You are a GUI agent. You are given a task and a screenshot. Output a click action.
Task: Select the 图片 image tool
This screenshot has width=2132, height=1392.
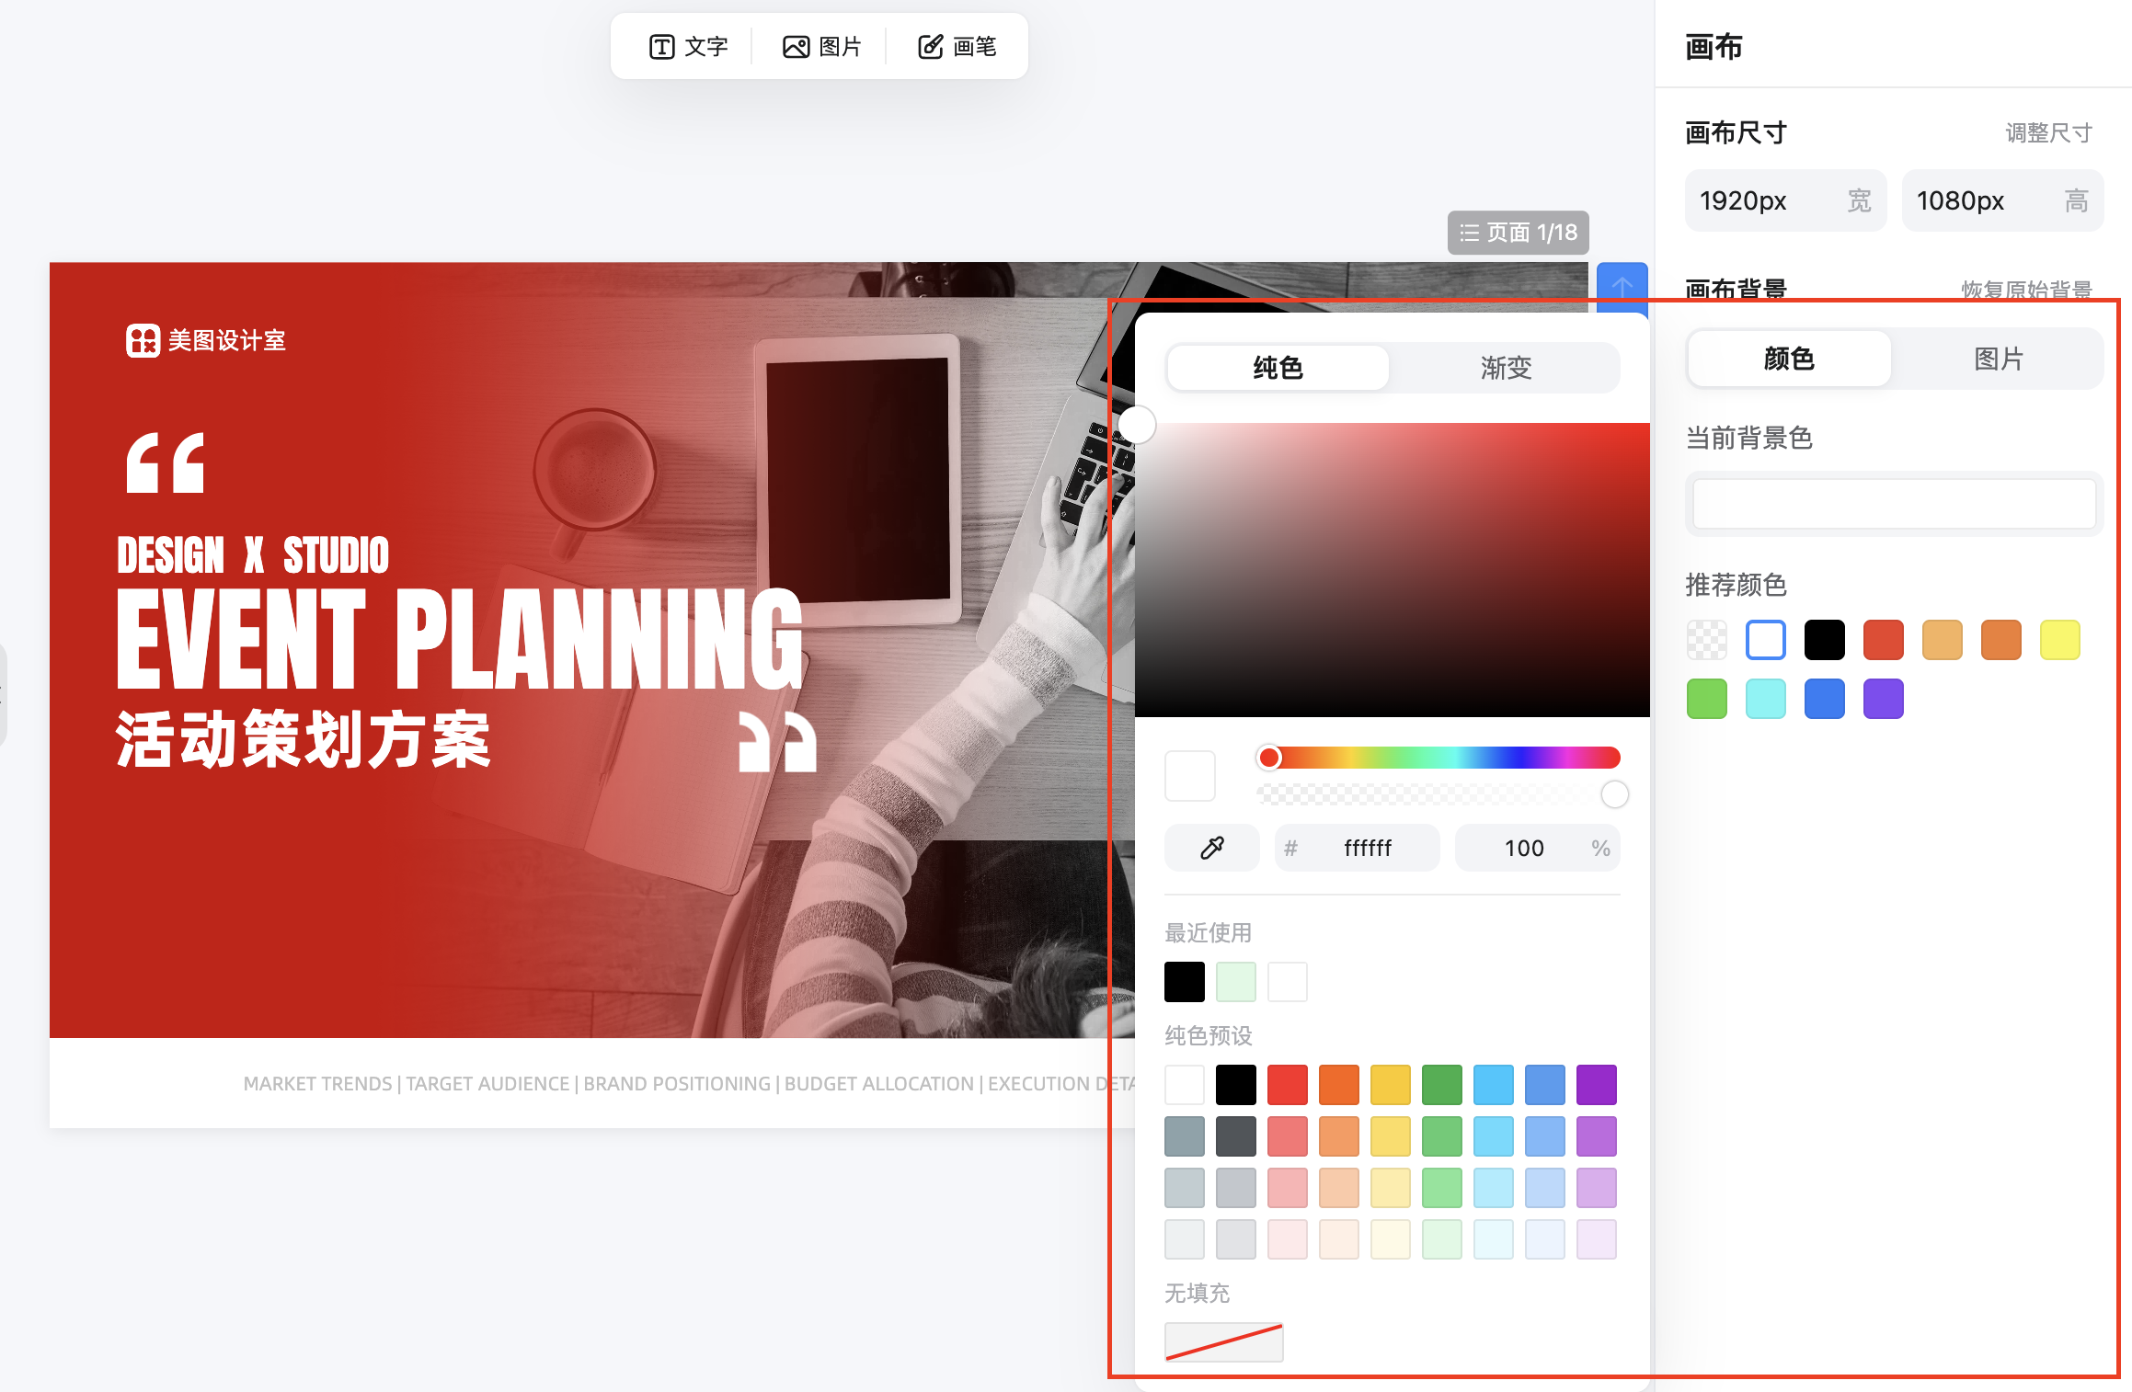[x=821, y=47]
